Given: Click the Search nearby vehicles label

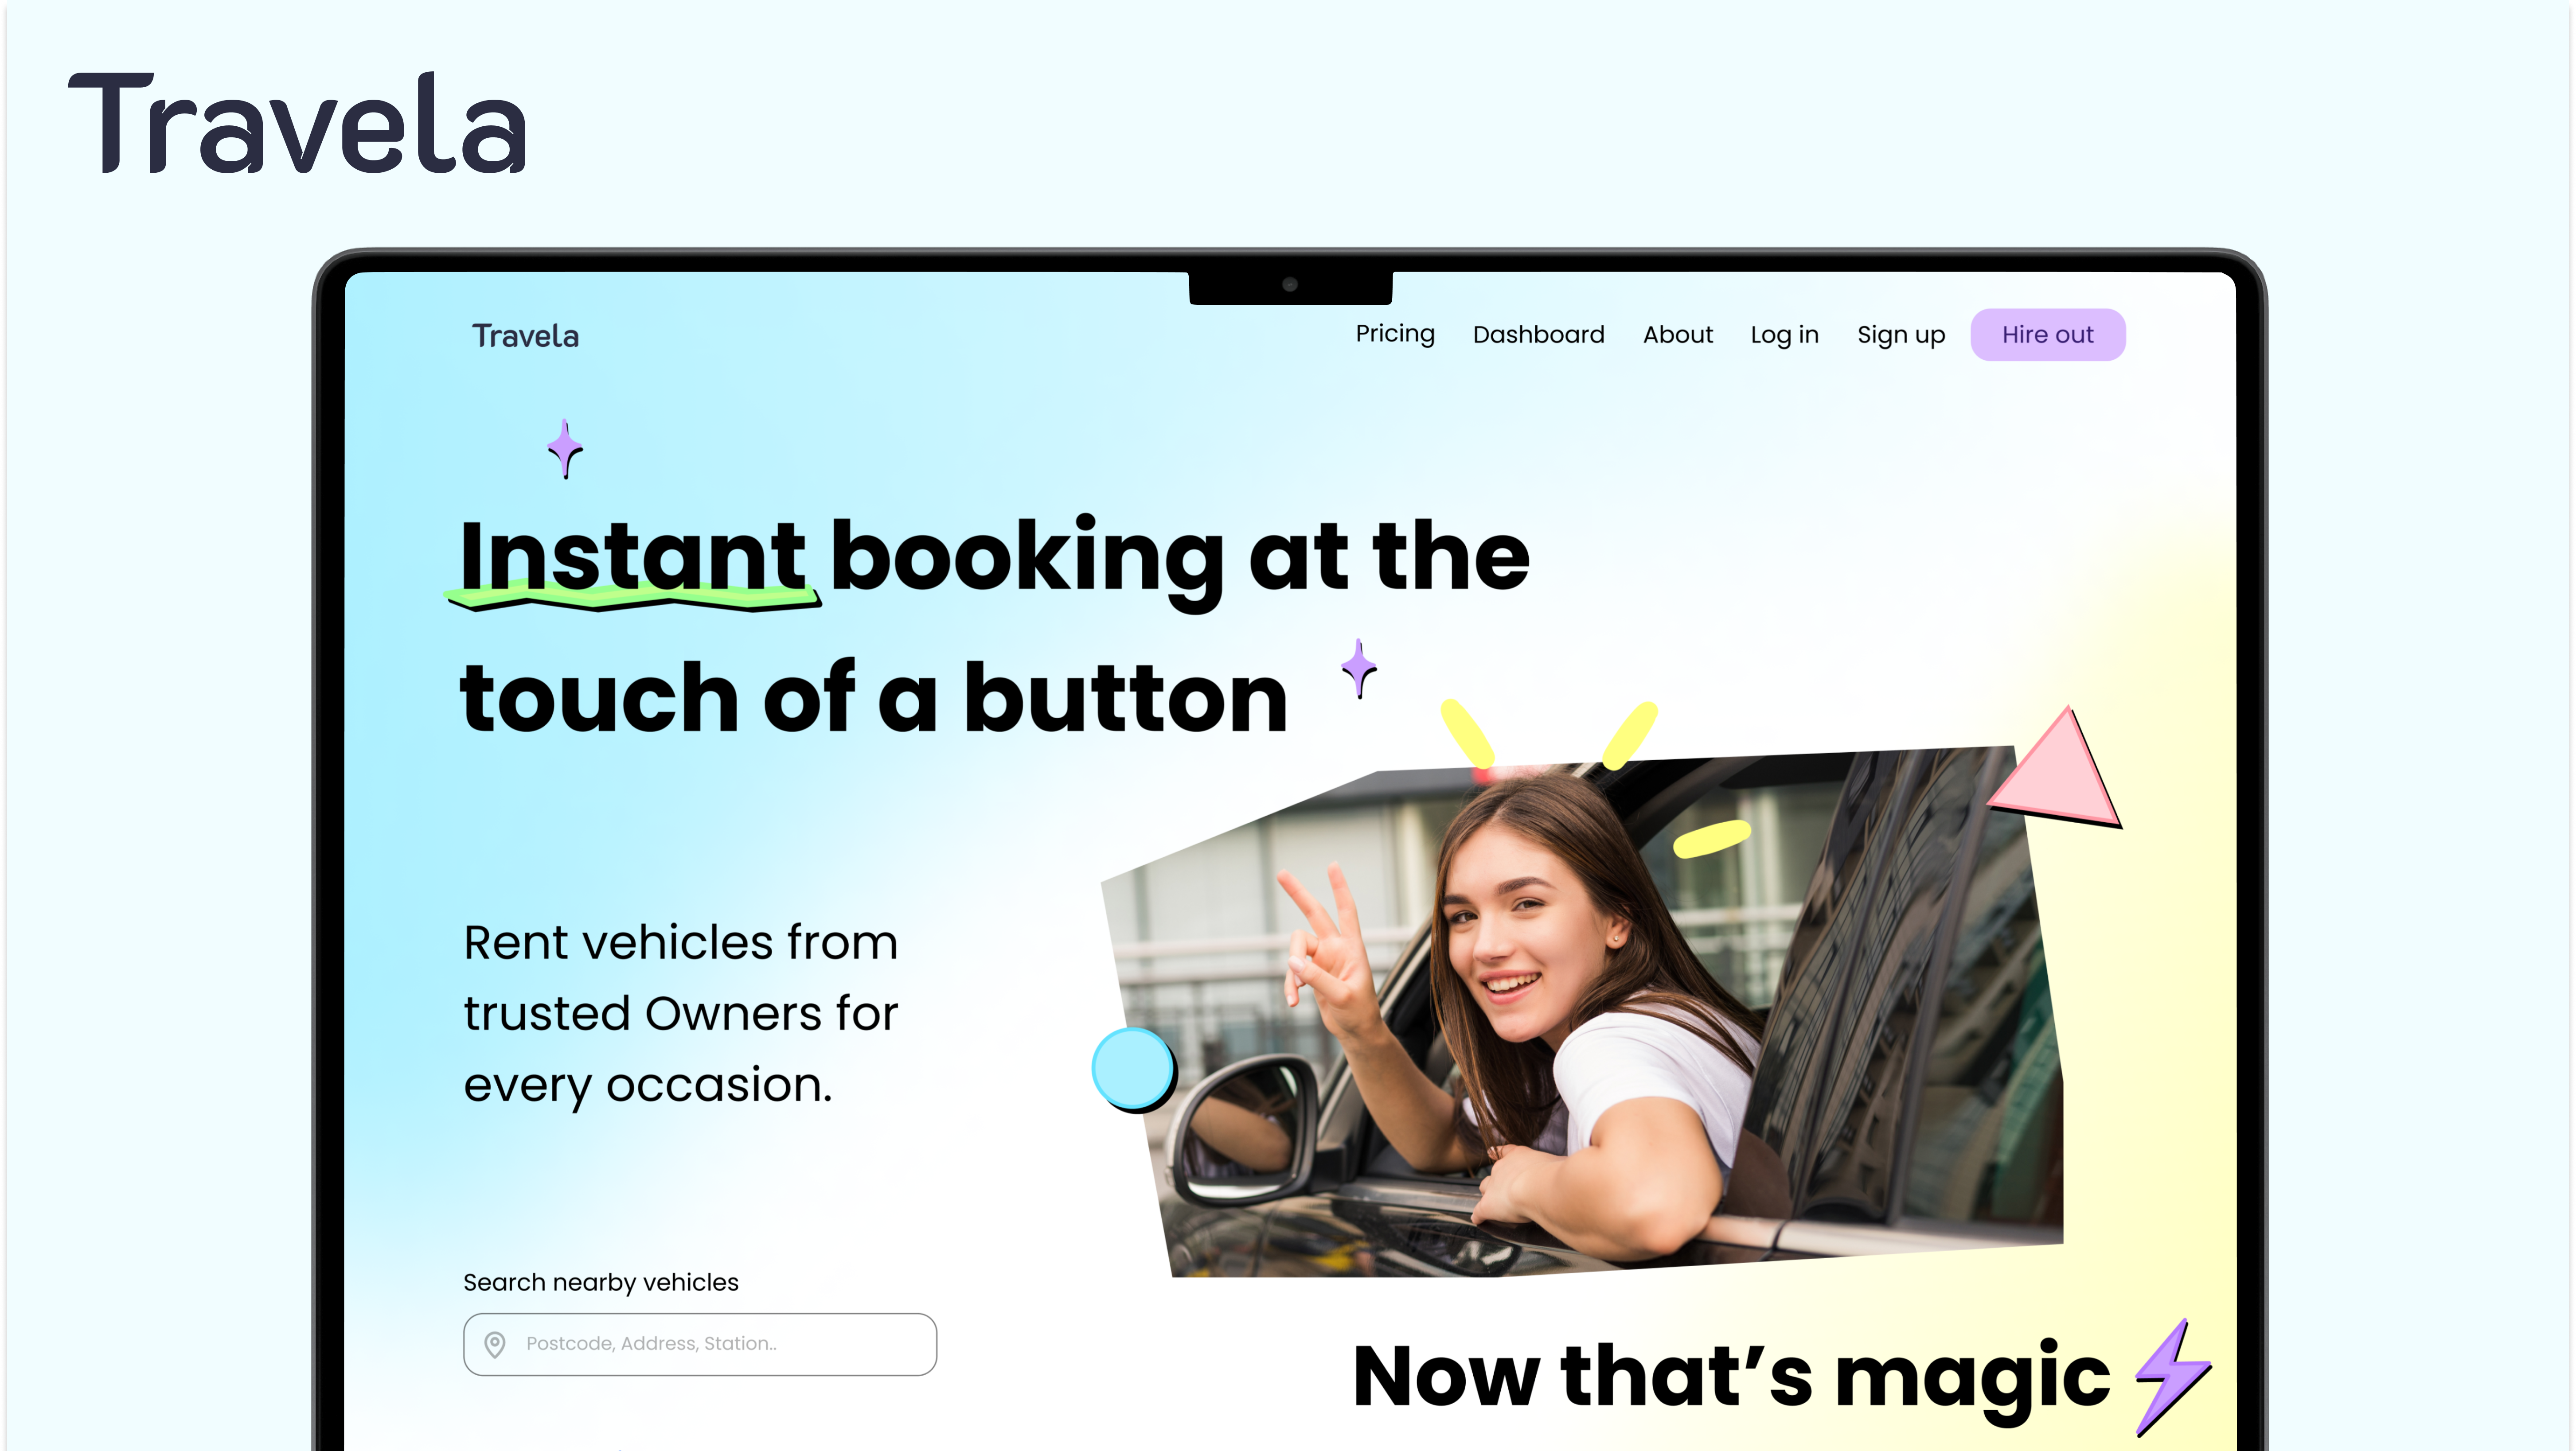Looking at the screenshot, I should click(x=600, y=1282).
